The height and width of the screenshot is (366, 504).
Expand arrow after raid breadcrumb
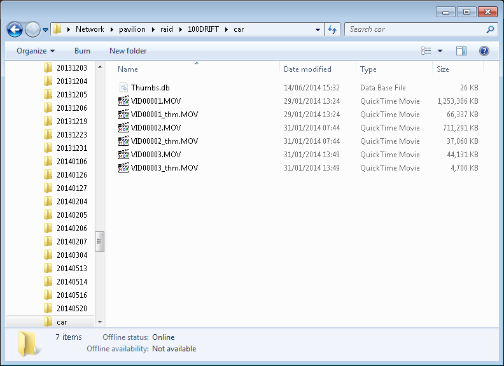[x=180, y=29]
